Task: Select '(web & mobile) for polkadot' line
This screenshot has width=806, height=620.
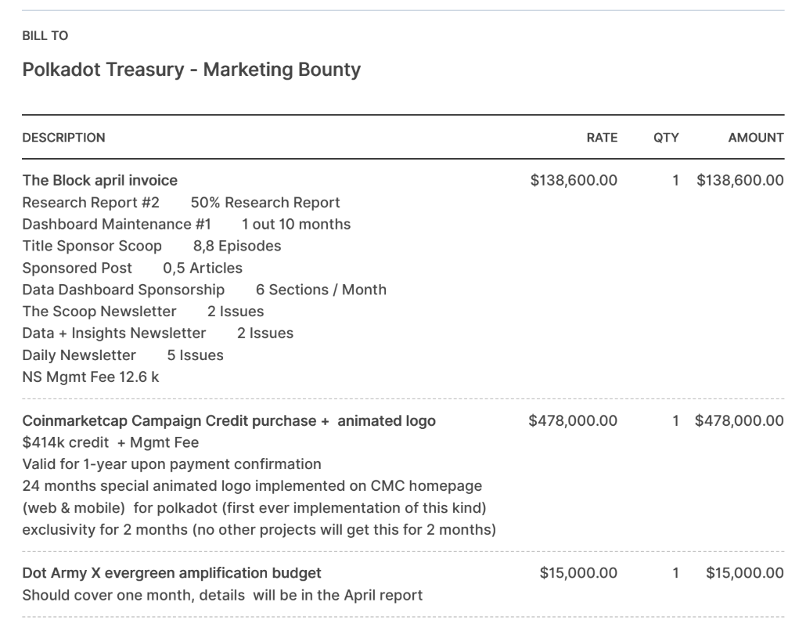Action: point(254,508)
